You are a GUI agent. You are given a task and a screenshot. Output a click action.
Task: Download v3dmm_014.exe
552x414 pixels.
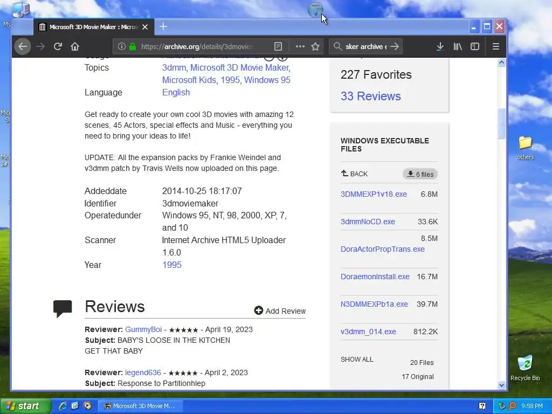368,332
